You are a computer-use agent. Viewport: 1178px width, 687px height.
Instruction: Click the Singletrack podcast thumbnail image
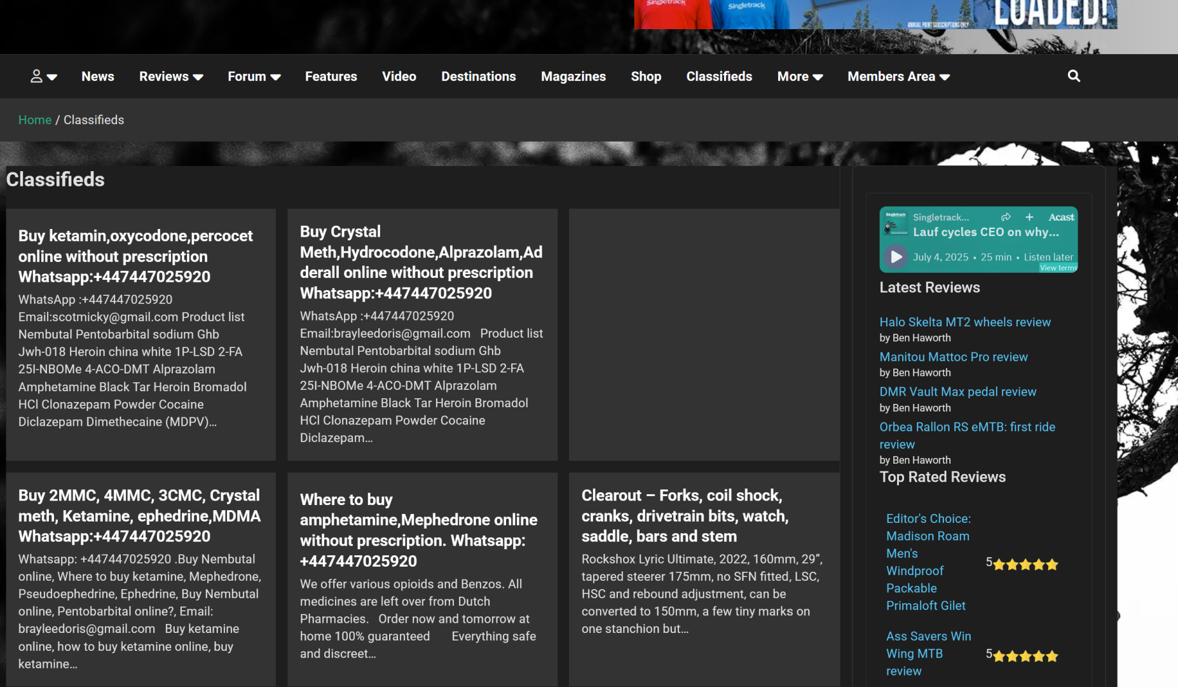[896, 223]
